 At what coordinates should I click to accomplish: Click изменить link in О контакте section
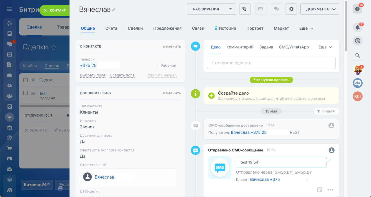pyautogui.click(x=171, y=46)
